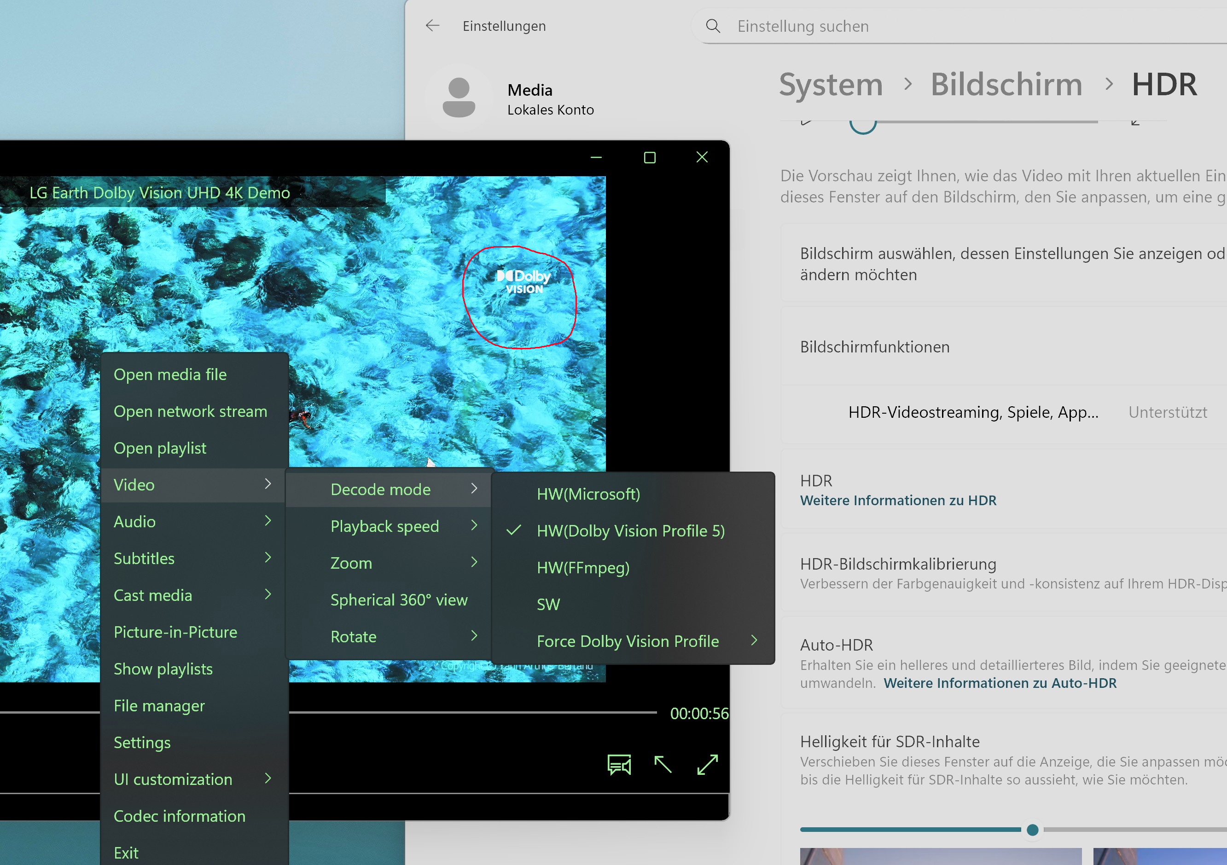Click the Dolby Vision logo overlay

coord(523,282)
